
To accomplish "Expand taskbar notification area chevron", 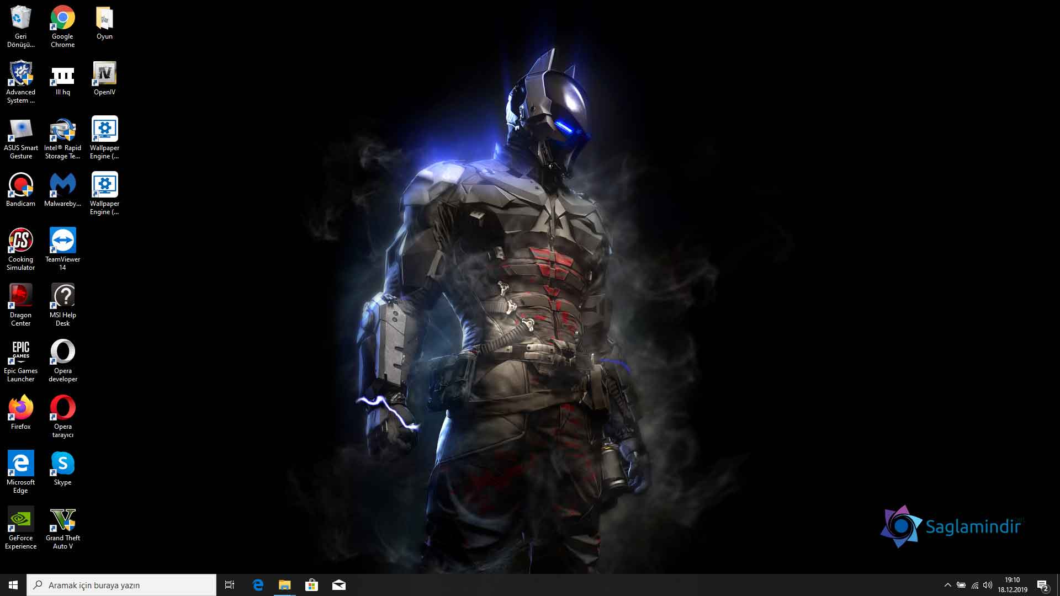I will point(946,584).
